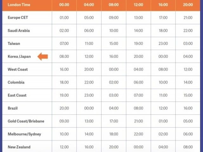203x152 pixels.
Task: Select the London Time header label
Action: pyautogui.click(x=19, y=5)
